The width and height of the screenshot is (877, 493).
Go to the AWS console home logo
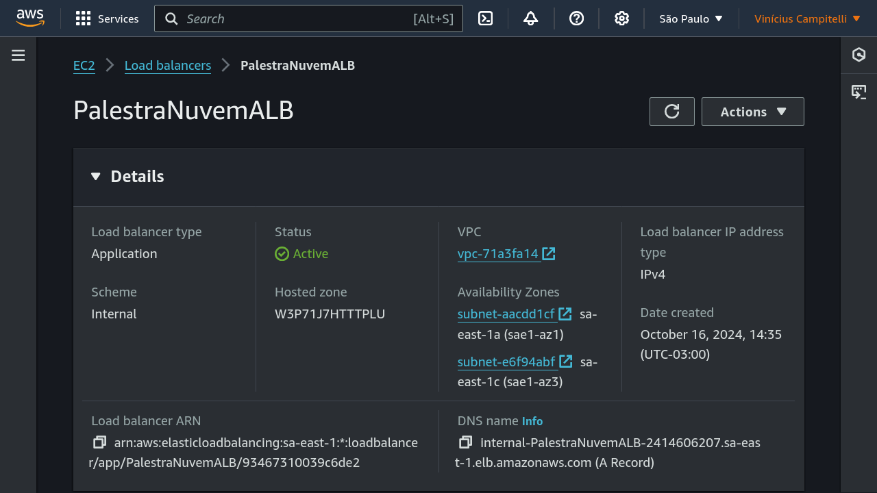click(30, 18)
